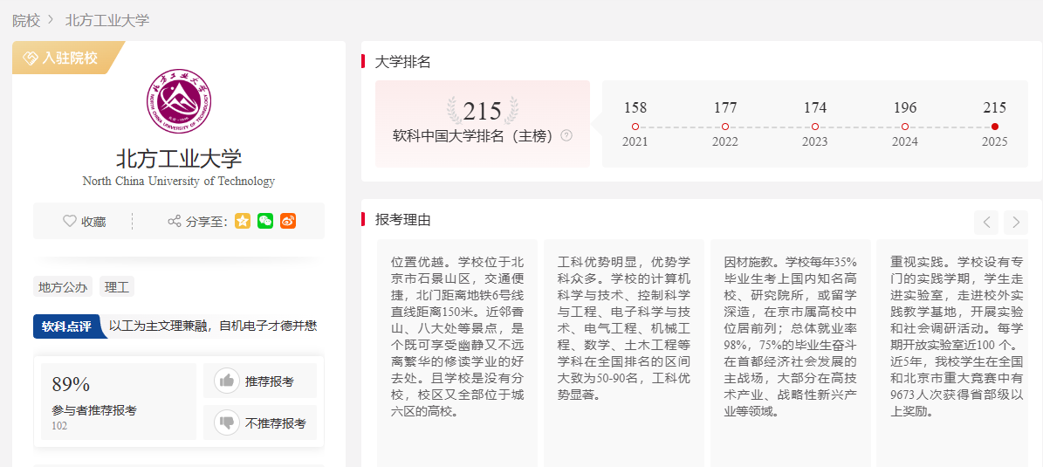Share via the orange Weibo icon
Image resolution: width=1043 pixels, height=467 pixels.
[288, 221]
